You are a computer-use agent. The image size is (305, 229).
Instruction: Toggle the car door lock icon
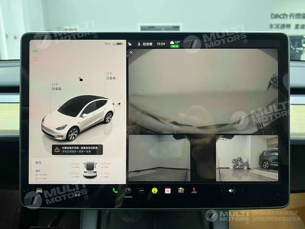[81, 79]
